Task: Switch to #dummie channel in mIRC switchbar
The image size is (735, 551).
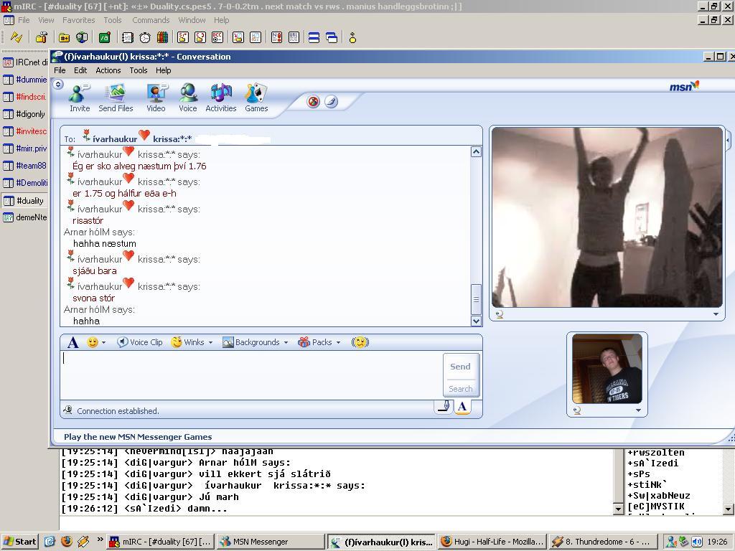Action: 25,80
